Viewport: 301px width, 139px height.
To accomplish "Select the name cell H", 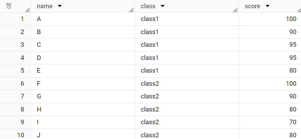I will click(x=82, y=109).
